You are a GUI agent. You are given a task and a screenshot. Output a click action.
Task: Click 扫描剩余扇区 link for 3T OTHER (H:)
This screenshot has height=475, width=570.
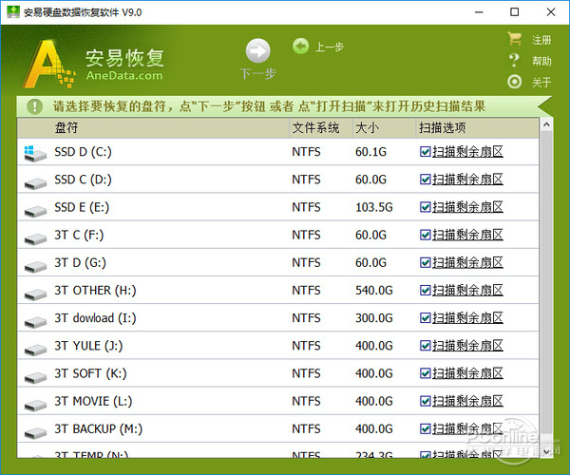tap(467, 290)
